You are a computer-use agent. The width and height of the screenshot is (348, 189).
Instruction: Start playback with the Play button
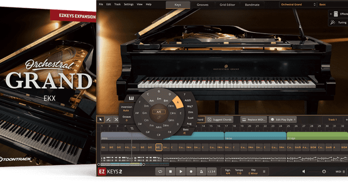181,172
